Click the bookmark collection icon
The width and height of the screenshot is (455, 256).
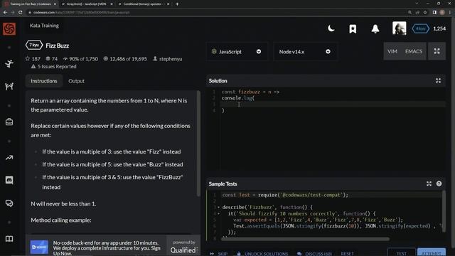coord(353,28)
